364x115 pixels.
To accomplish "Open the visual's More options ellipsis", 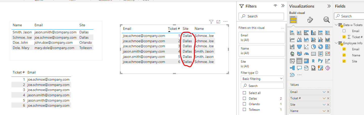I will click(x=225, y=22).
